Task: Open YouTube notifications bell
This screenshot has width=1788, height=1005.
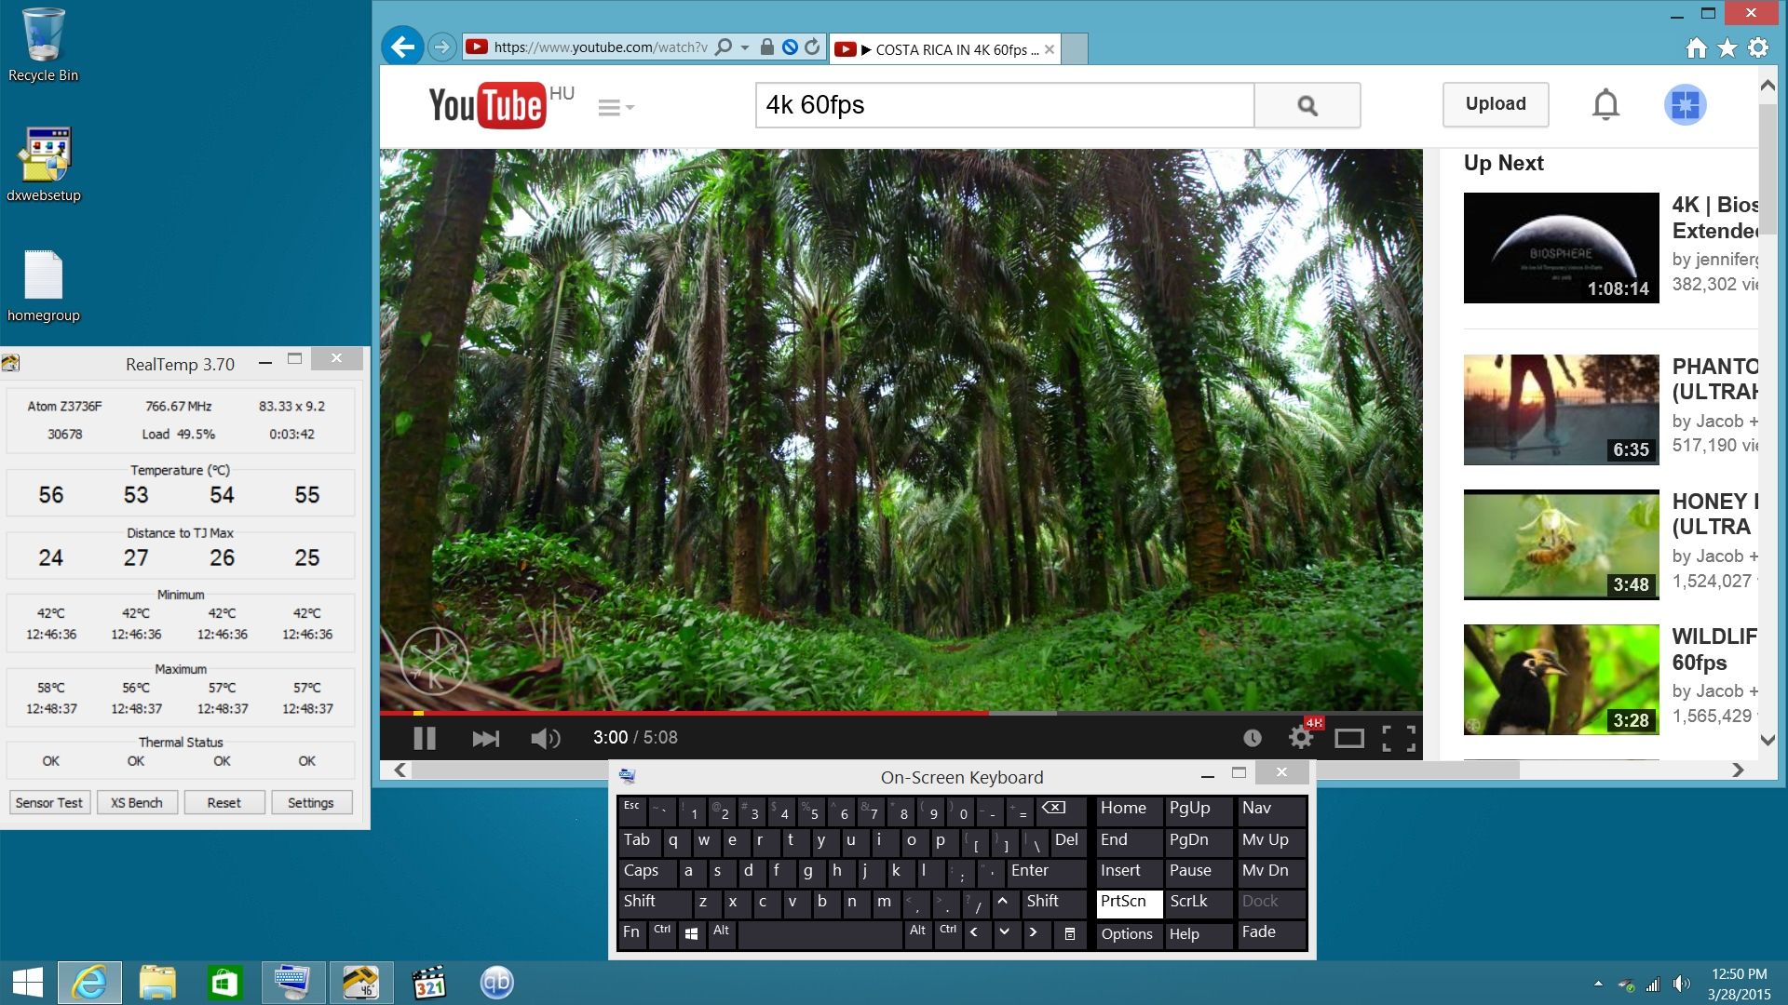Action: 1605,104
